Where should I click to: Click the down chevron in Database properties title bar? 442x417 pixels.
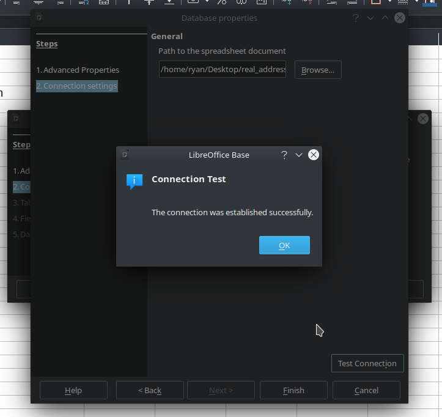(370, 18)
